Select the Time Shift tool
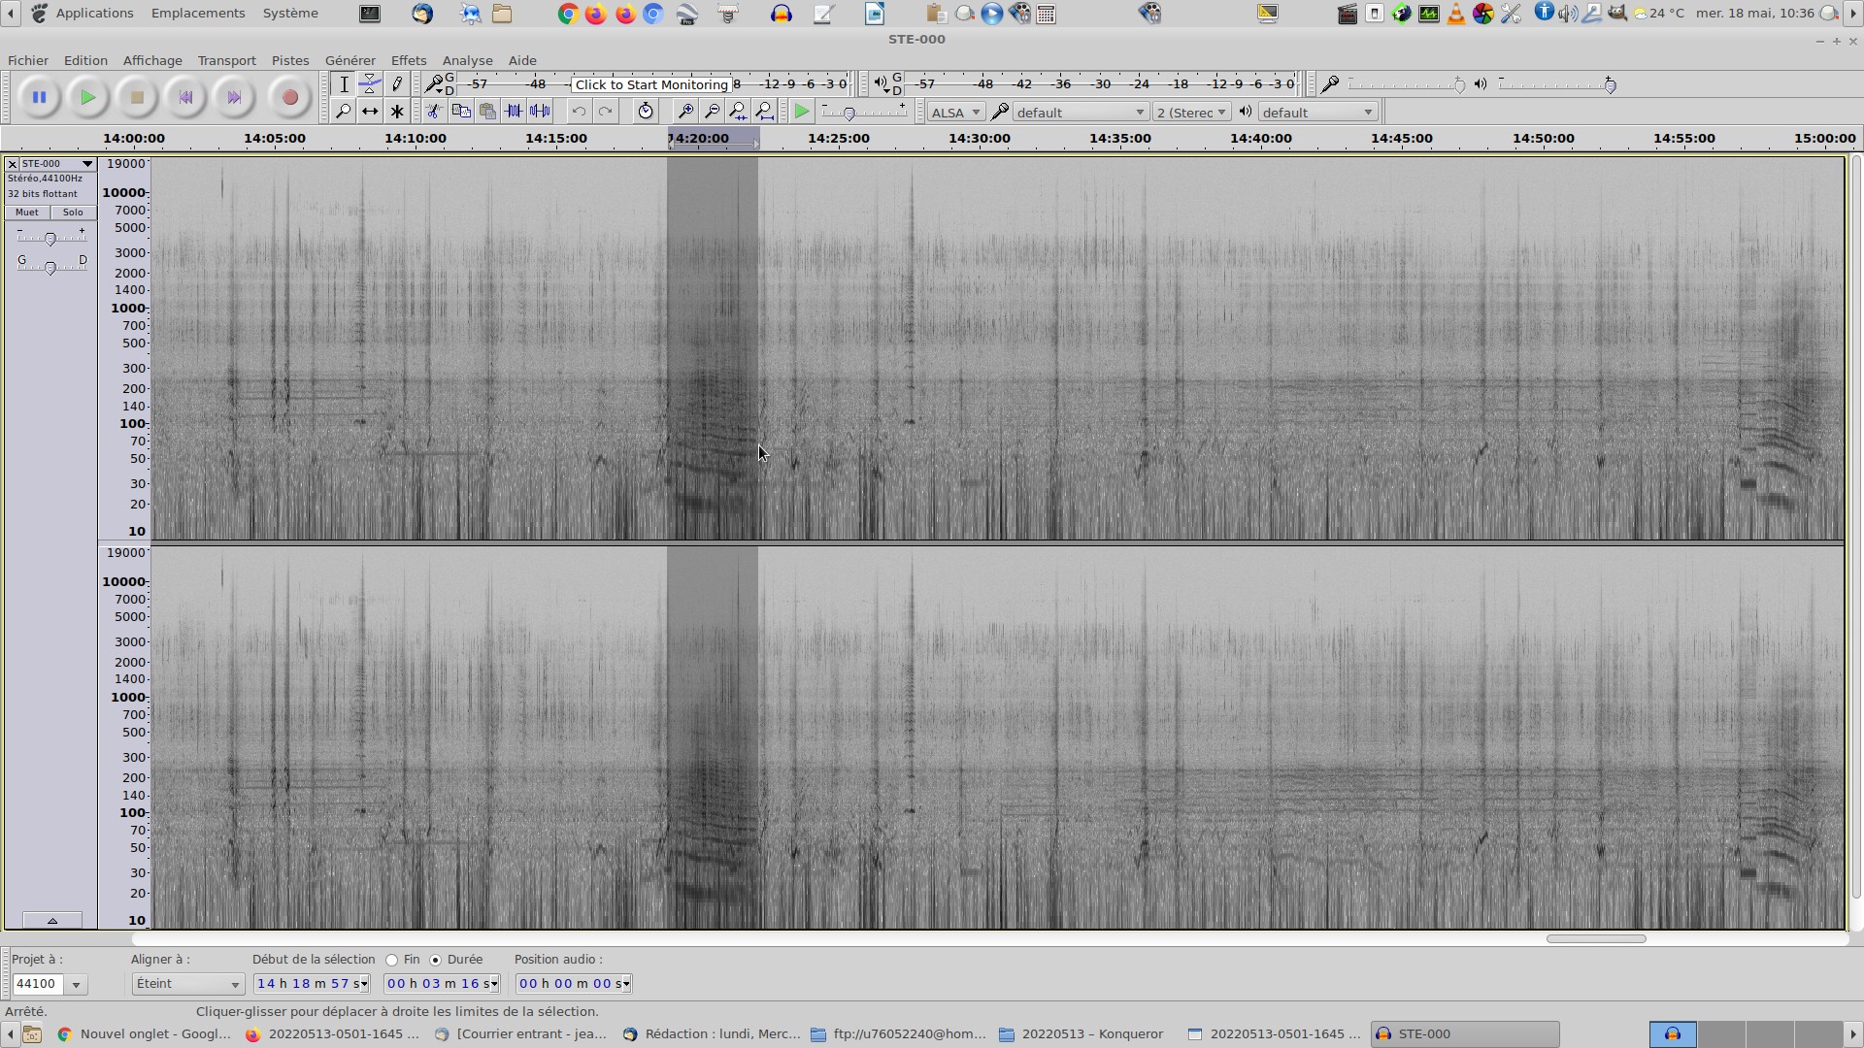This screenshot has width=1864, height=1048. point(370,112)
